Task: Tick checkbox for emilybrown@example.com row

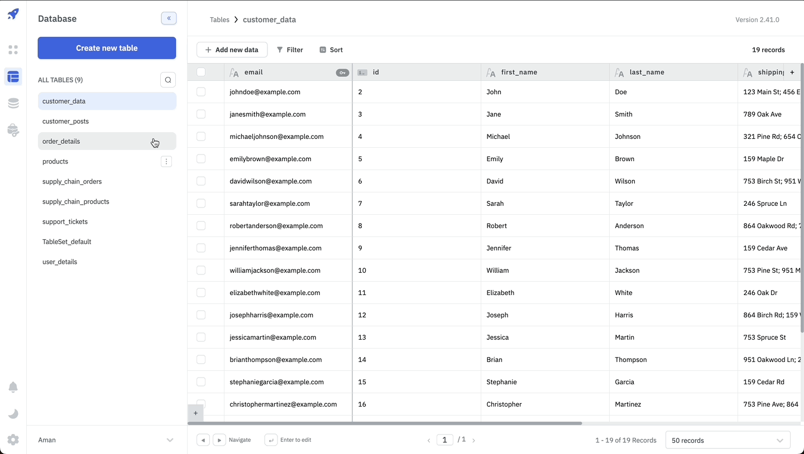Action: point(201,159)
